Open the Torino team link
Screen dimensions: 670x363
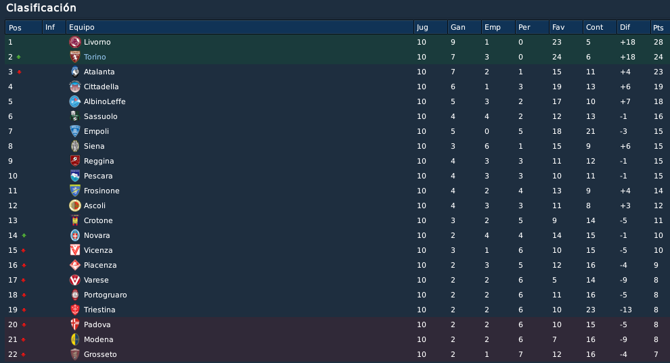pyautogui.click(x=95, y=57)
